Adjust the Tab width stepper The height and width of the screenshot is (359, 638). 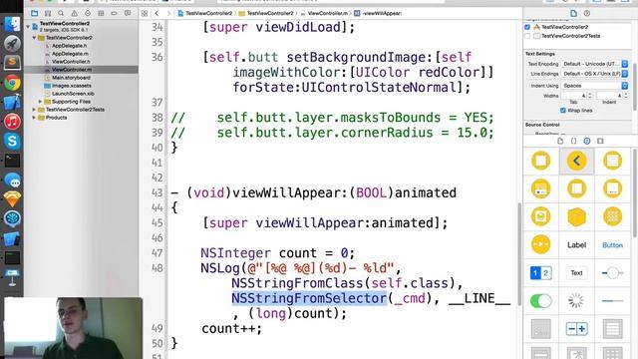point(590,96)
